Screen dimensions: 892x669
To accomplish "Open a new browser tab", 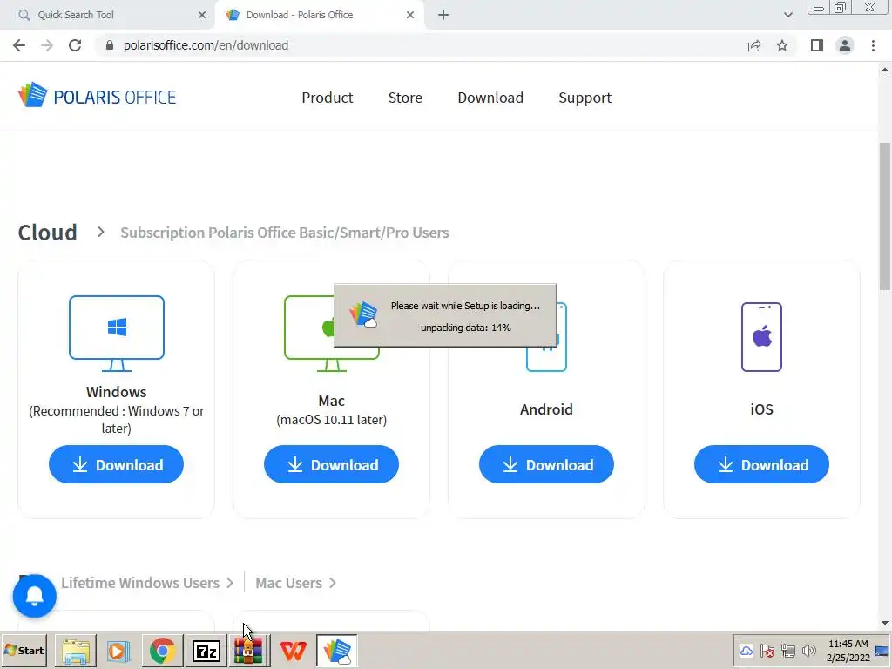I will tap(443, 15).
